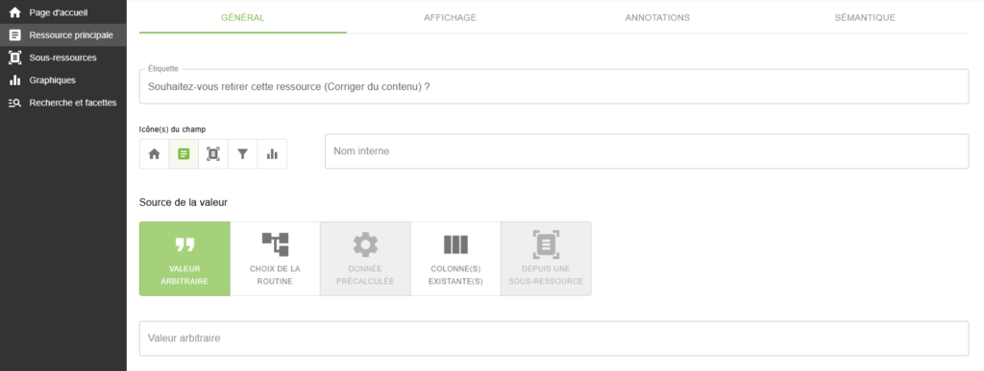Click the Nom interne input field
This screenshot has height=371, width=984.
click(x=647, y=151)
